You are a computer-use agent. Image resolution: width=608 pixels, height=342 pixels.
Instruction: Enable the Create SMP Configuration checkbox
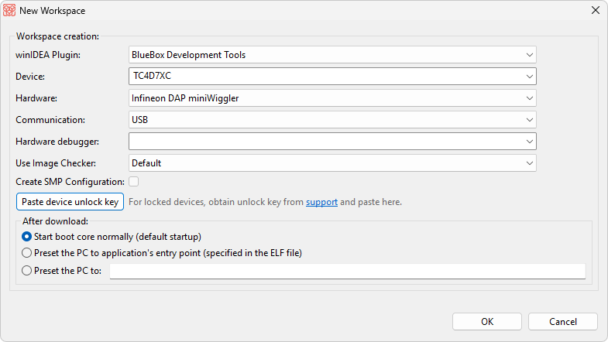tap(134, 181)
